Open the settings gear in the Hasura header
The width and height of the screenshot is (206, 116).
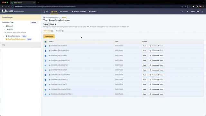(187, 12)
